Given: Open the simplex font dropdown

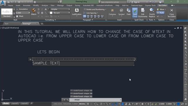Looking at the screenshot, I should click(x=59, y=9).
